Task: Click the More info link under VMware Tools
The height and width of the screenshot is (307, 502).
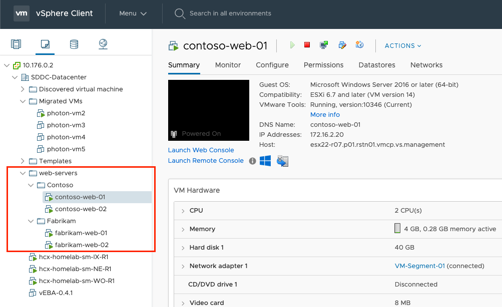Action: click(x=324, y=114)
